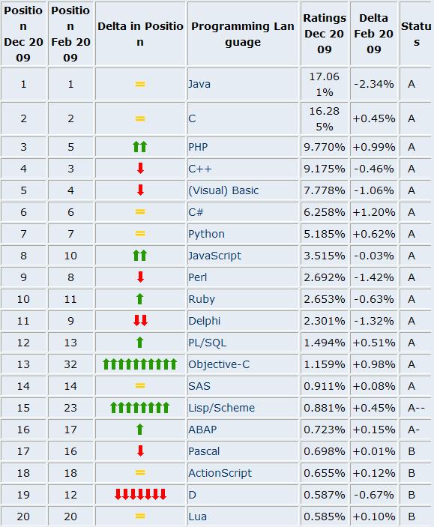Click the red down arrow in the C++ row
The height and width of the screenshot is (527, 434).
pos(140,169)
